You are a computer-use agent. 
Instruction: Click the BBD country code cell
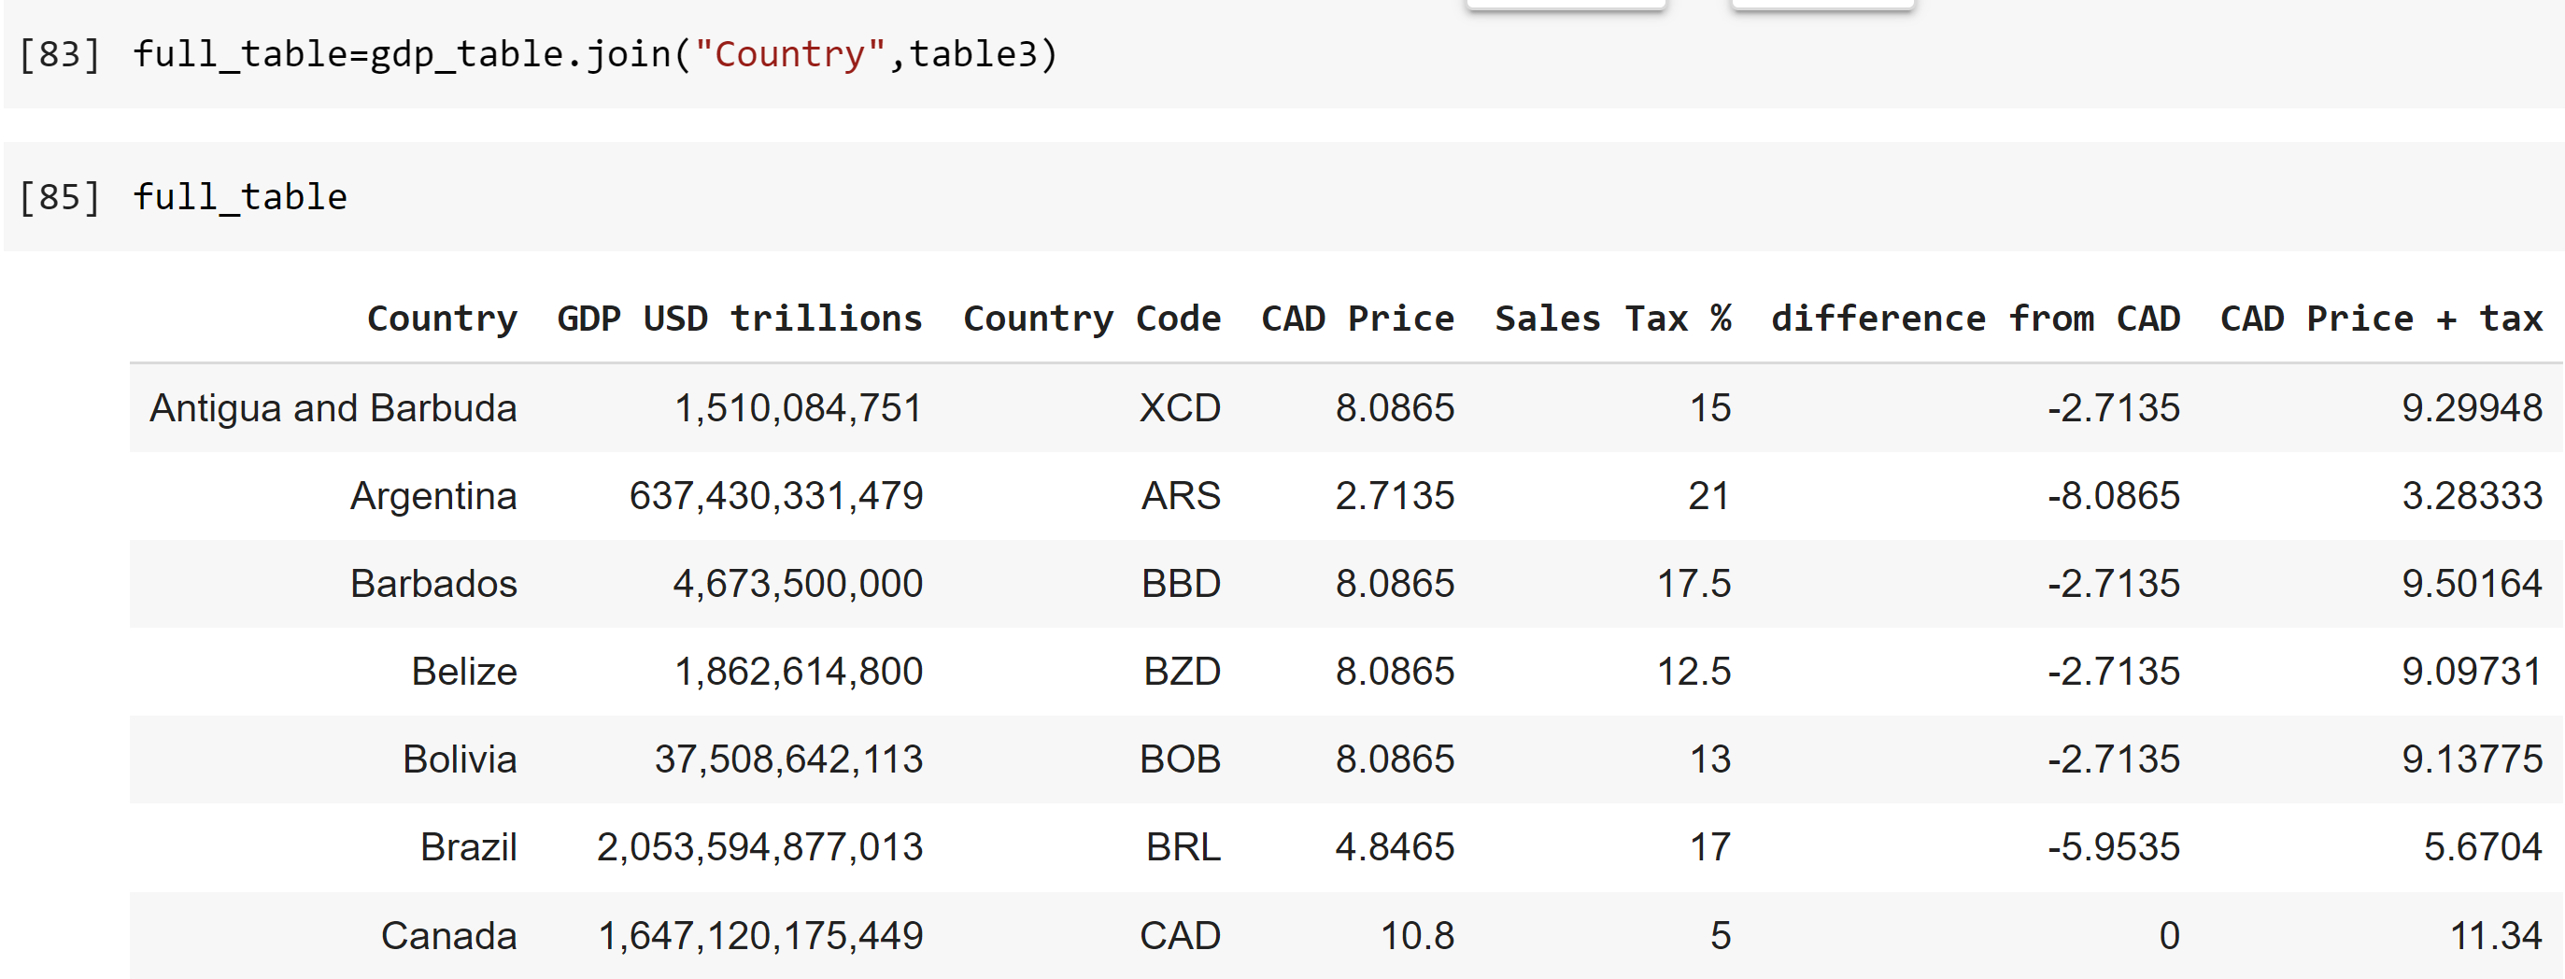[x=1180, y=584]
